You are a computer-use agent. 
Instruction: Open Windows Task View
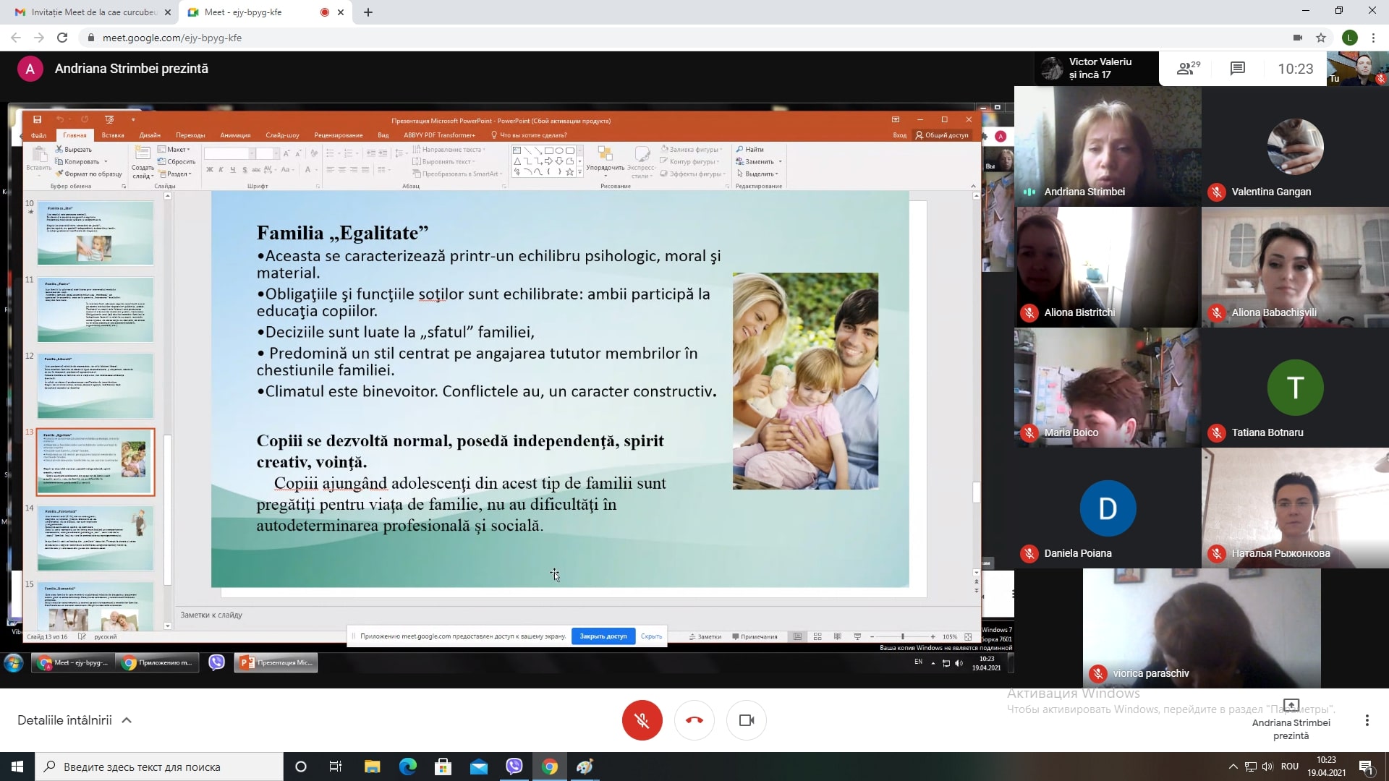pos(335,767)
